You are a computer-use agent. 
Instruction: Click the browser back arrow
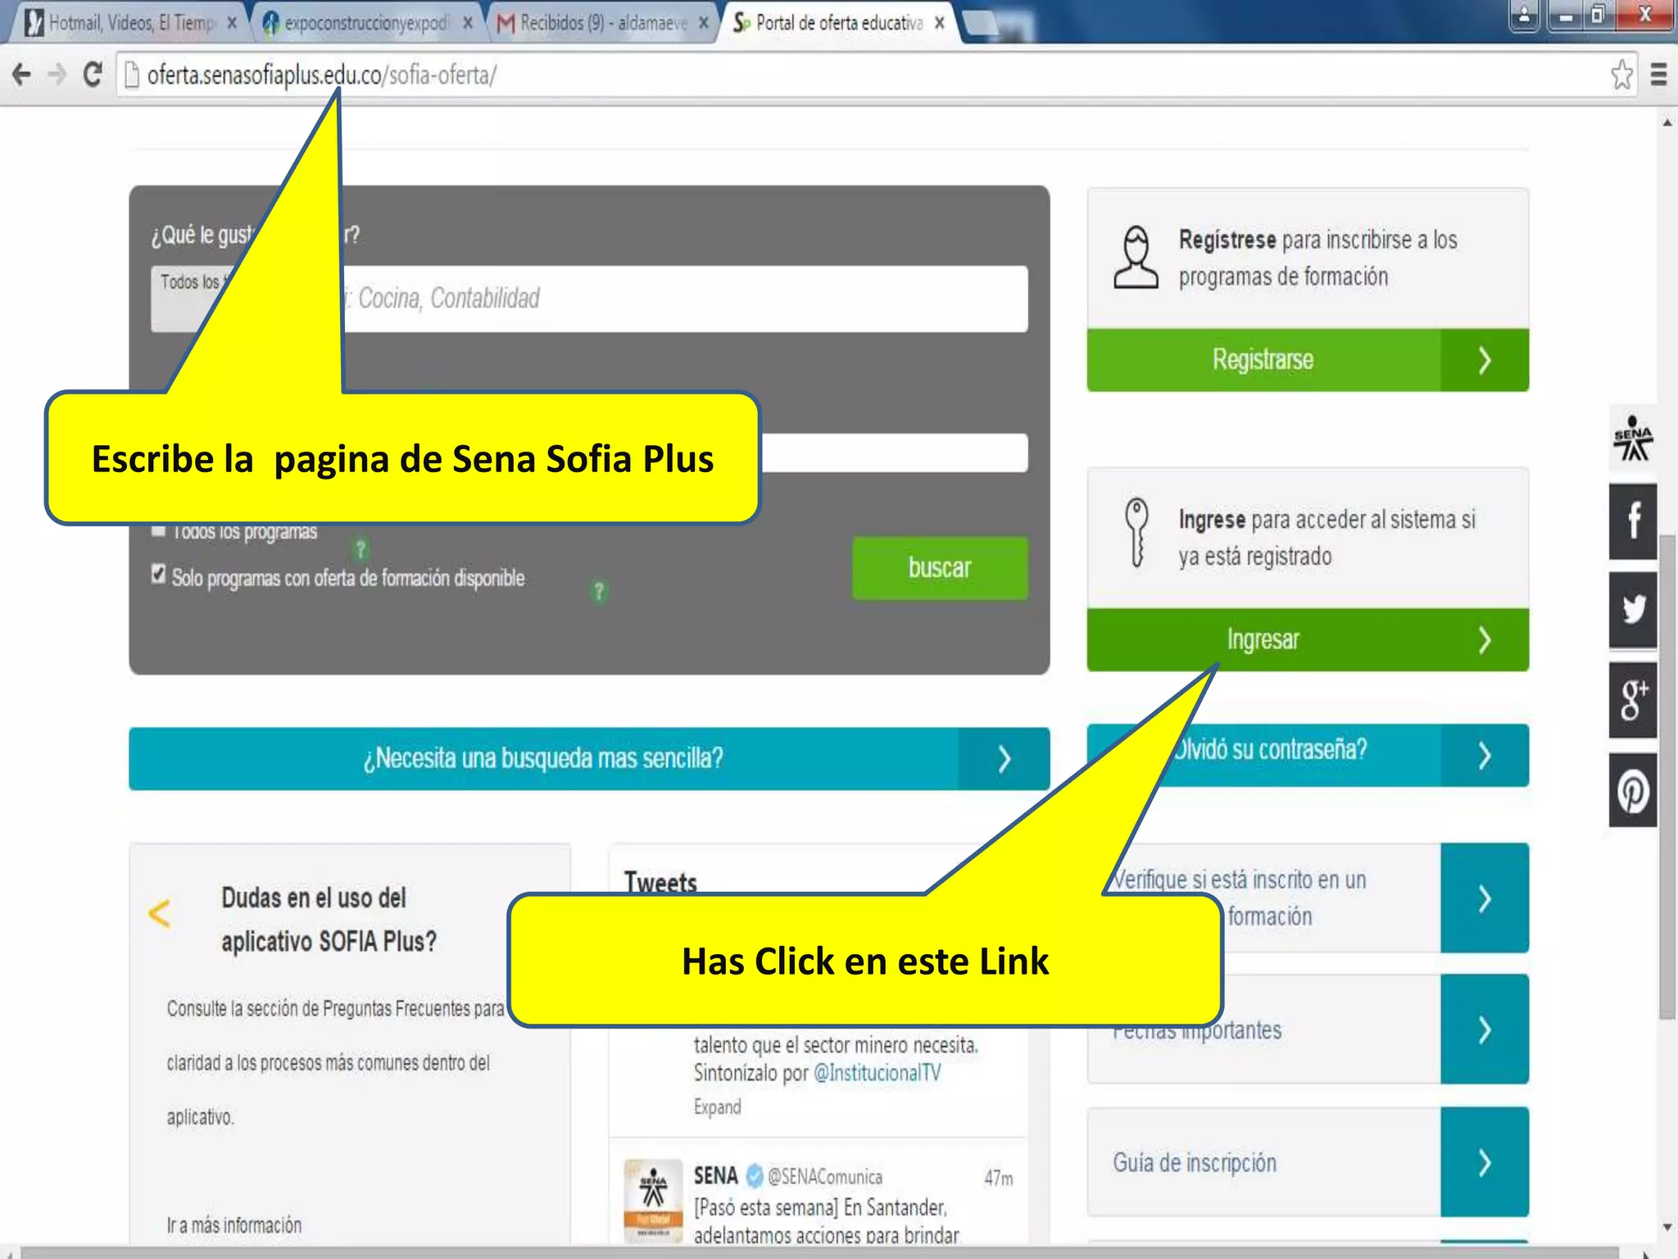22,75
